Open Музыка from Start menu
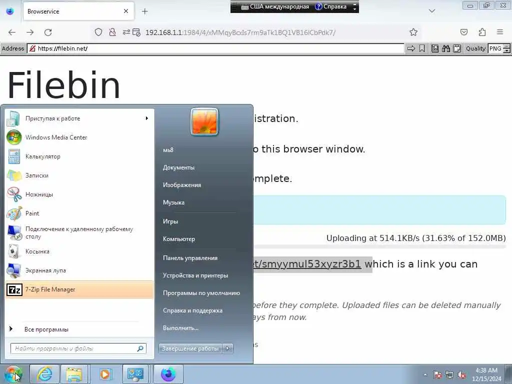512x384 pixels. point(173,202)
